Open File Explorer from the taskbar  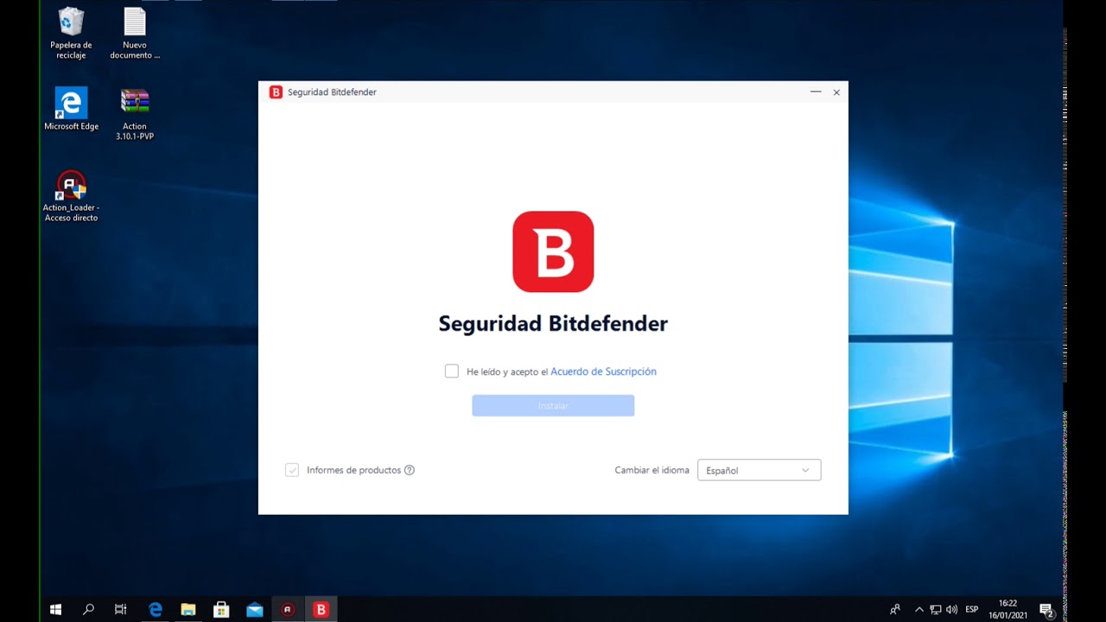pyautogui.click(x=188, y=609)
